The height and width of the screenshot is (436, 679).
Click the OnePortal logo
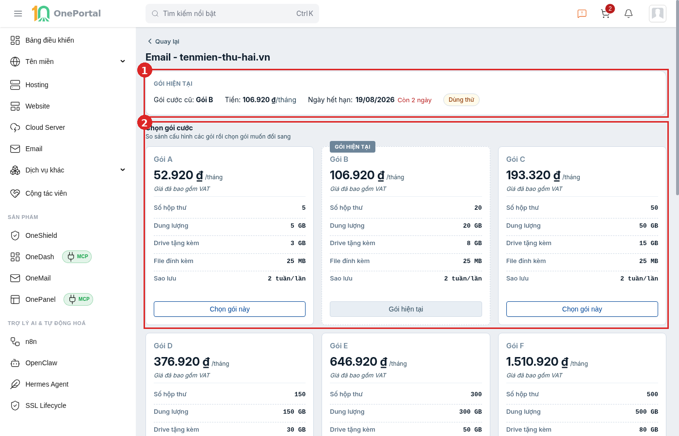coord(66,14)
